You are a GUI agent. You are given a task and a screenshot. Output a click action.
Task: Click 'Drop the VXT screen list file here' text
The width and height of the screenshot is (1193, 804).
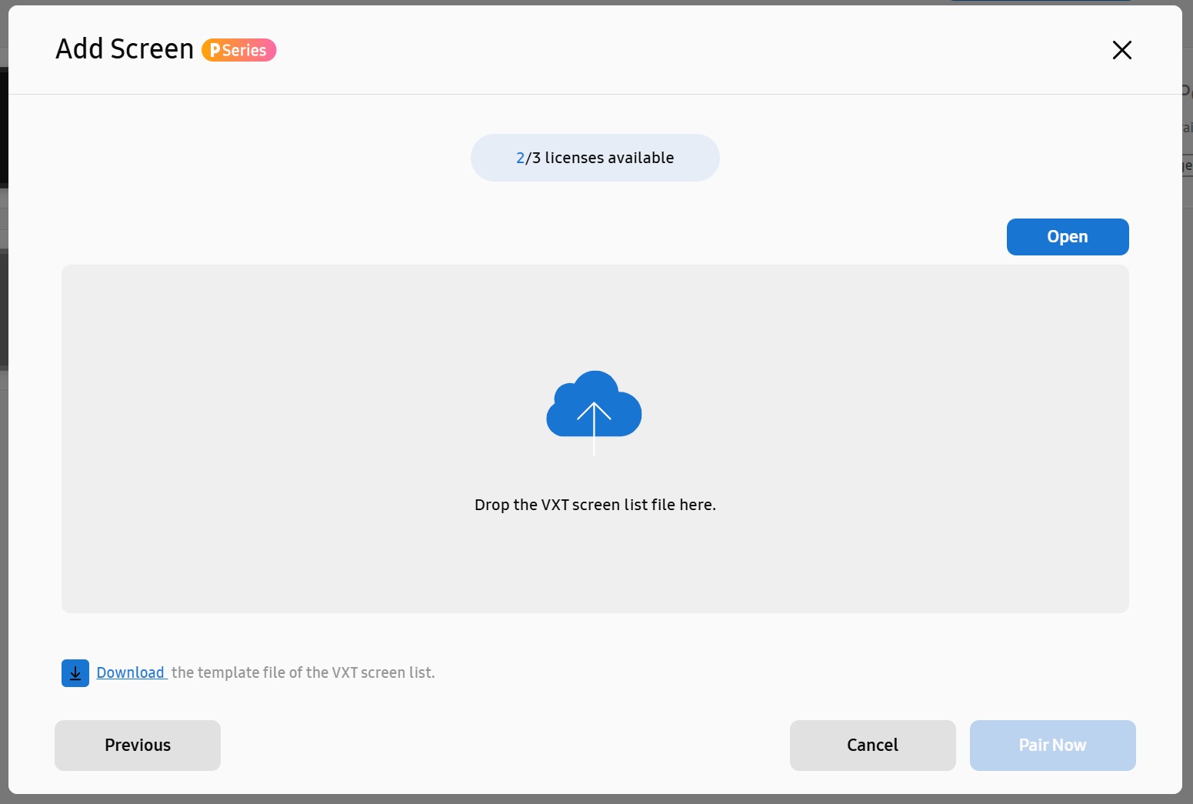click(x=595, y=505)
